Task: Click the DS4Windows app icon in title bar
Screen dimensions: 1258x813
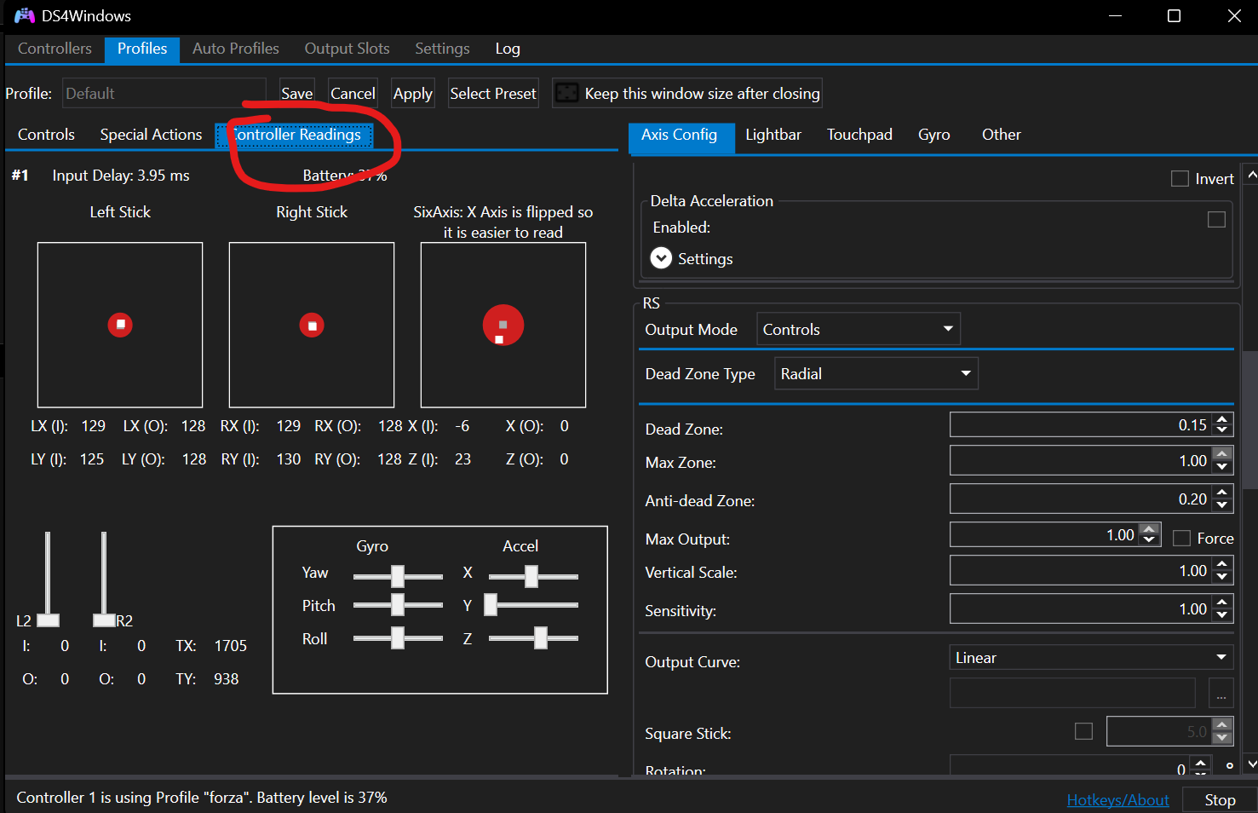Action: pos(24,16)
